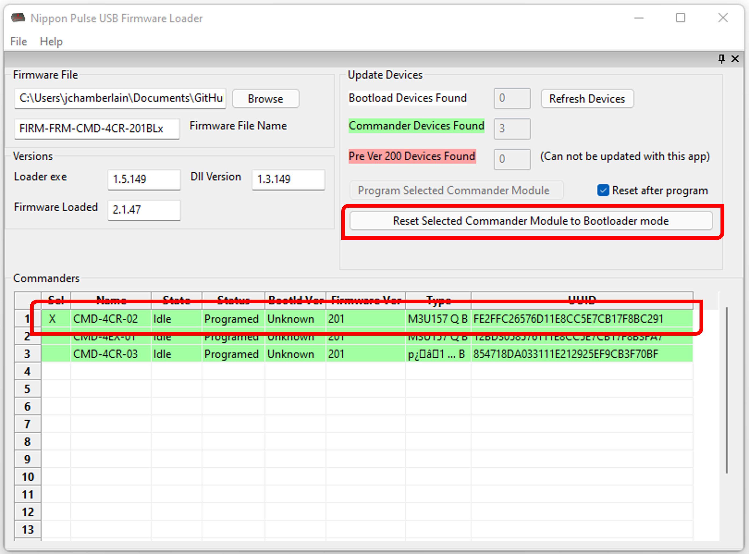Click the red Pre Ver 200 Devices Found label
This screenshot has width=749, height=554.
click(x=412, y=156)
